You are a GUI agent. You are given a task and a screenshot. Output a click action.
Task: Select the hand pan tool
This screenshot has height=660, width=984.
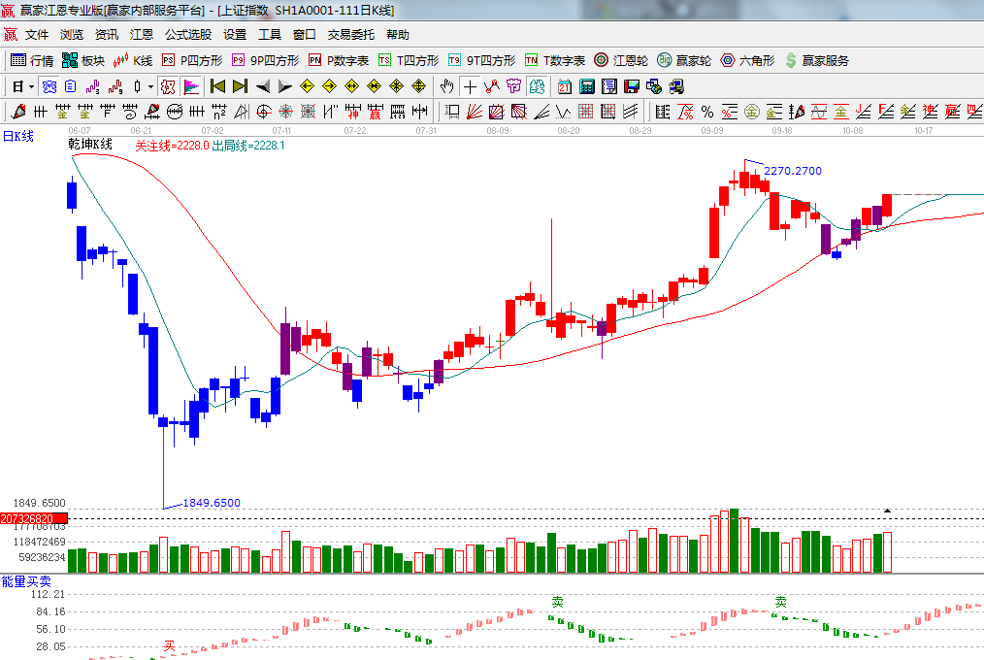point(446,85)
